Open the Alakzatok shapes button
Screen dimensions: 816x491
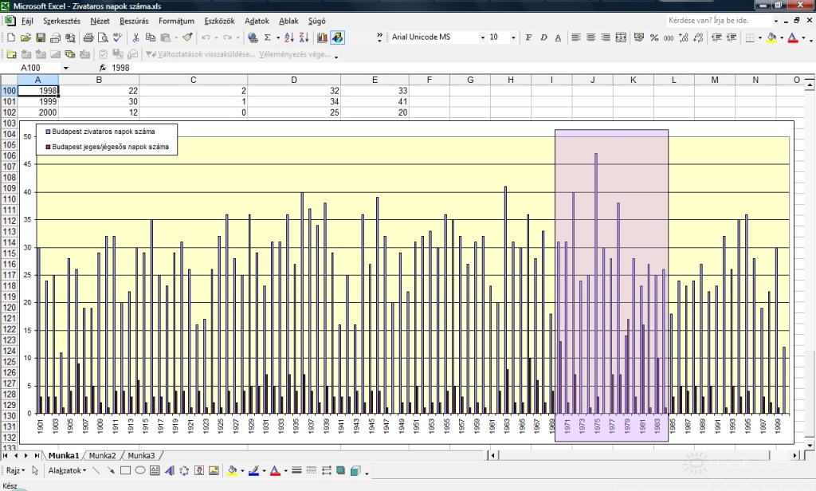pos(67,470)
